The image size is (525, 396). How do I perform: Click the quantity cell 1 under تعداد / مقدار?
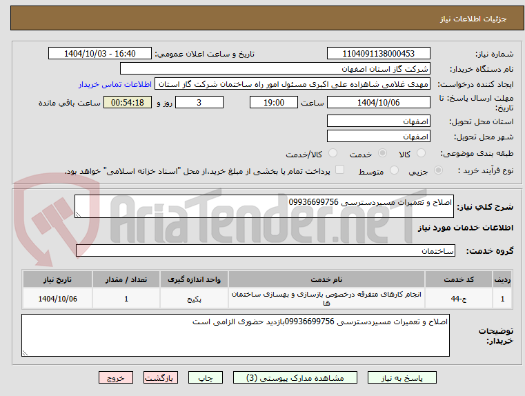[126, 299]
